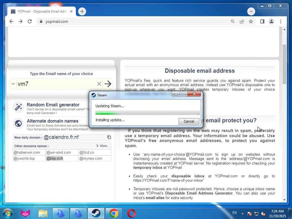Click the network tray icon
Viewport: 292px width, 219px height.
(256, 214)
